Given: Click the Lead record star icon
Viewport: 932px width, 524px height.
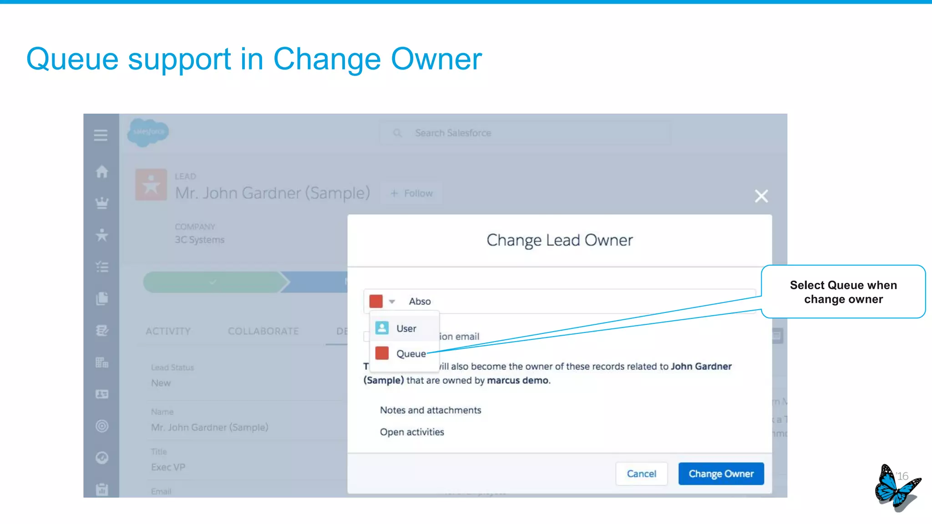Looking at the screenshot, I should (151, 185).
